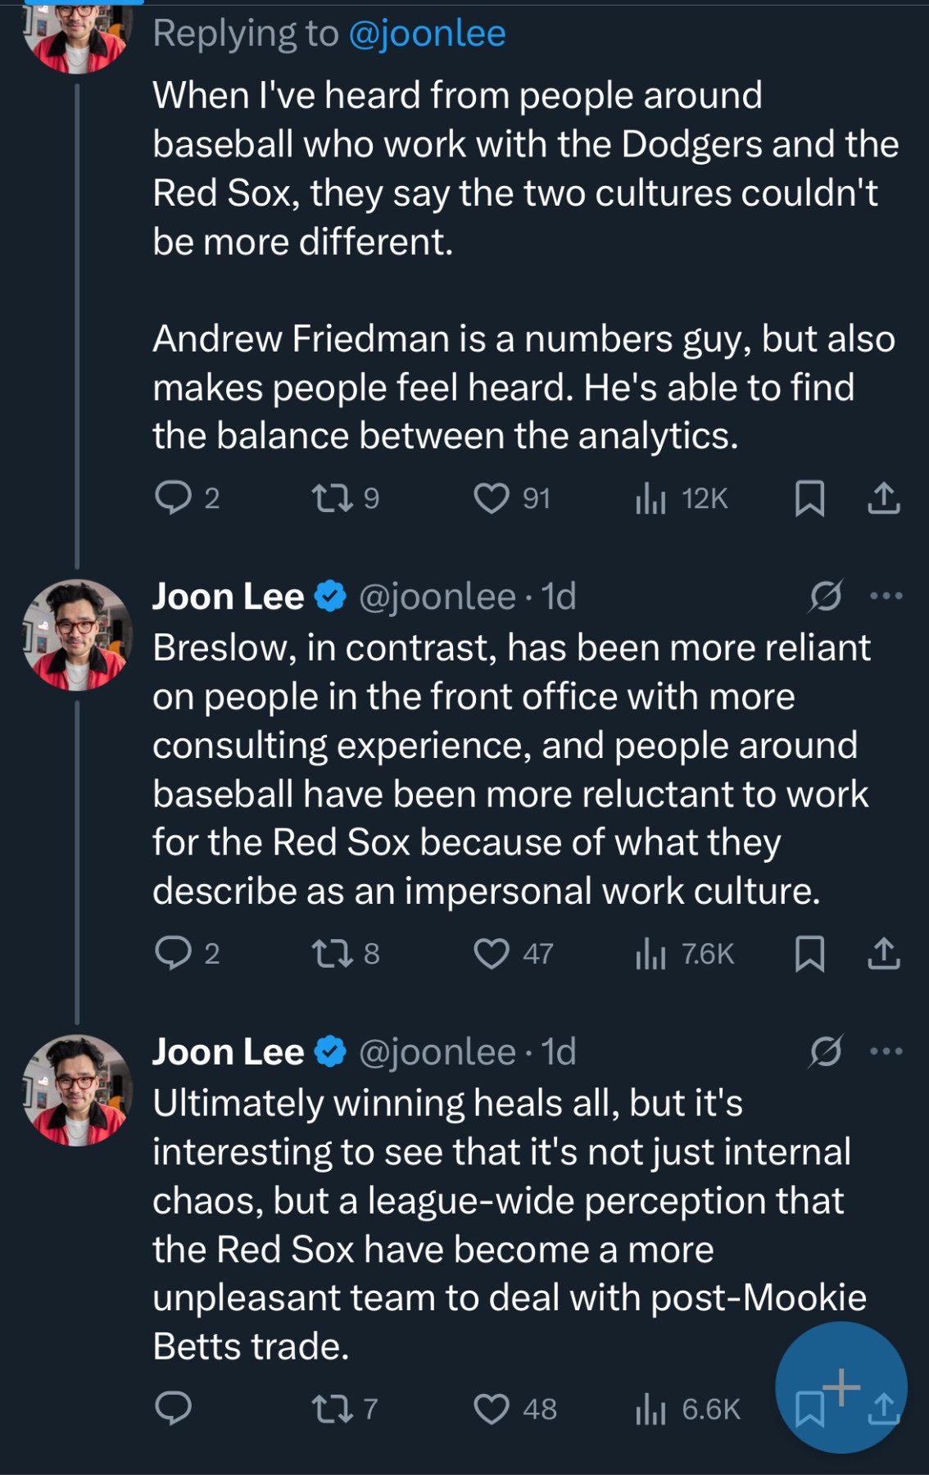Tap the floating compose new post button
Image resolution: width=929 pixels, height=1475 pixels.
click(x=841, y=1387)
